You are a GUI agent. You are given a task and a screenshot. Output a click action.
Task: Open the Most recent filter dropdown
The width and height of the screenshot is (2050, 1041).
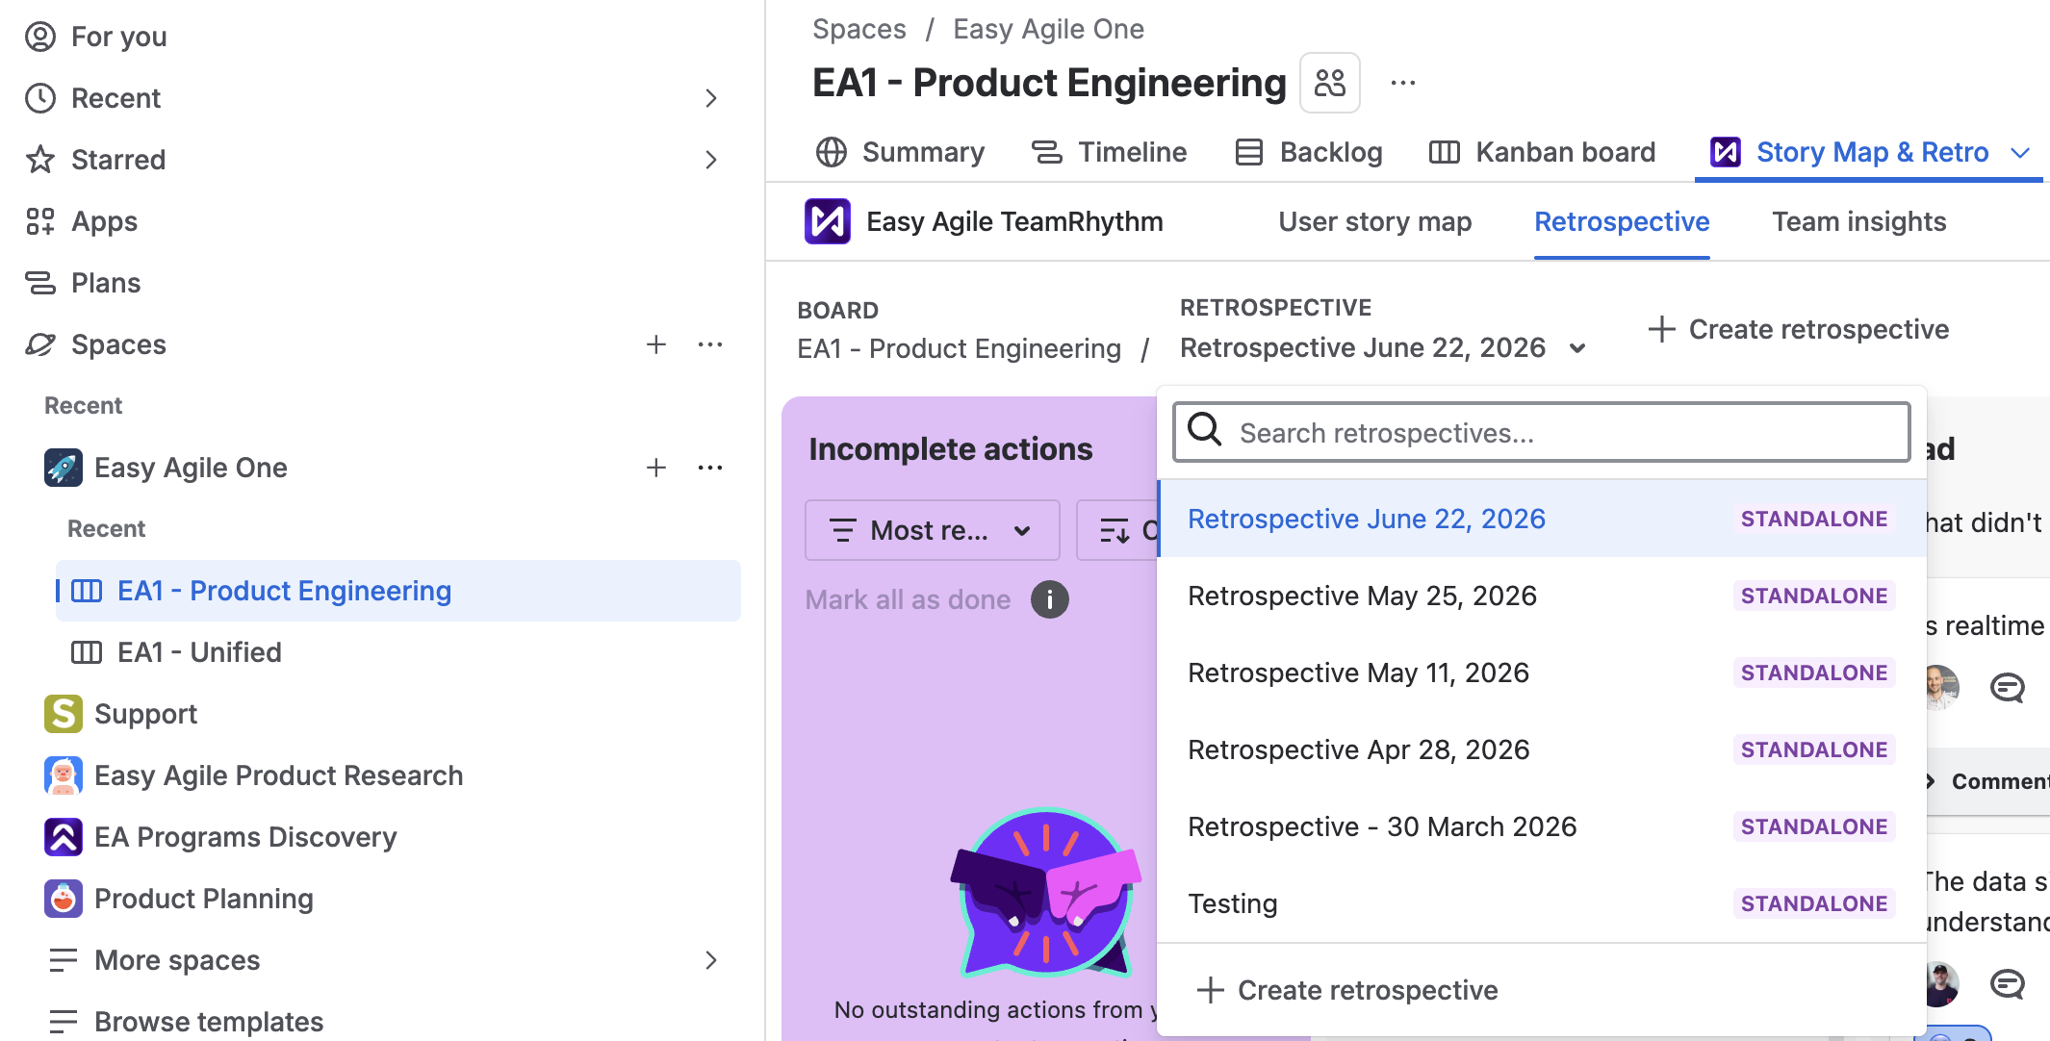coord(932,530)
